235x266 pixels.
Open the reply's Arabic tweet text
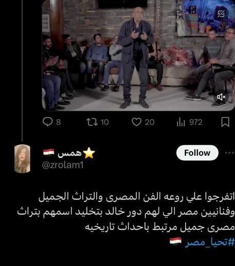(x=126, y=212)
